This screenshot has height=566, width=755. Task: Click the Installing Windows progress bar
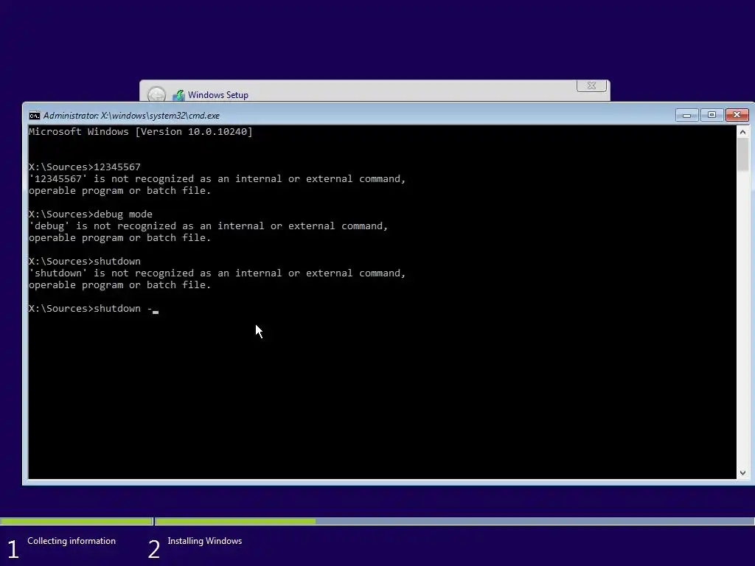tap(455, 521)
